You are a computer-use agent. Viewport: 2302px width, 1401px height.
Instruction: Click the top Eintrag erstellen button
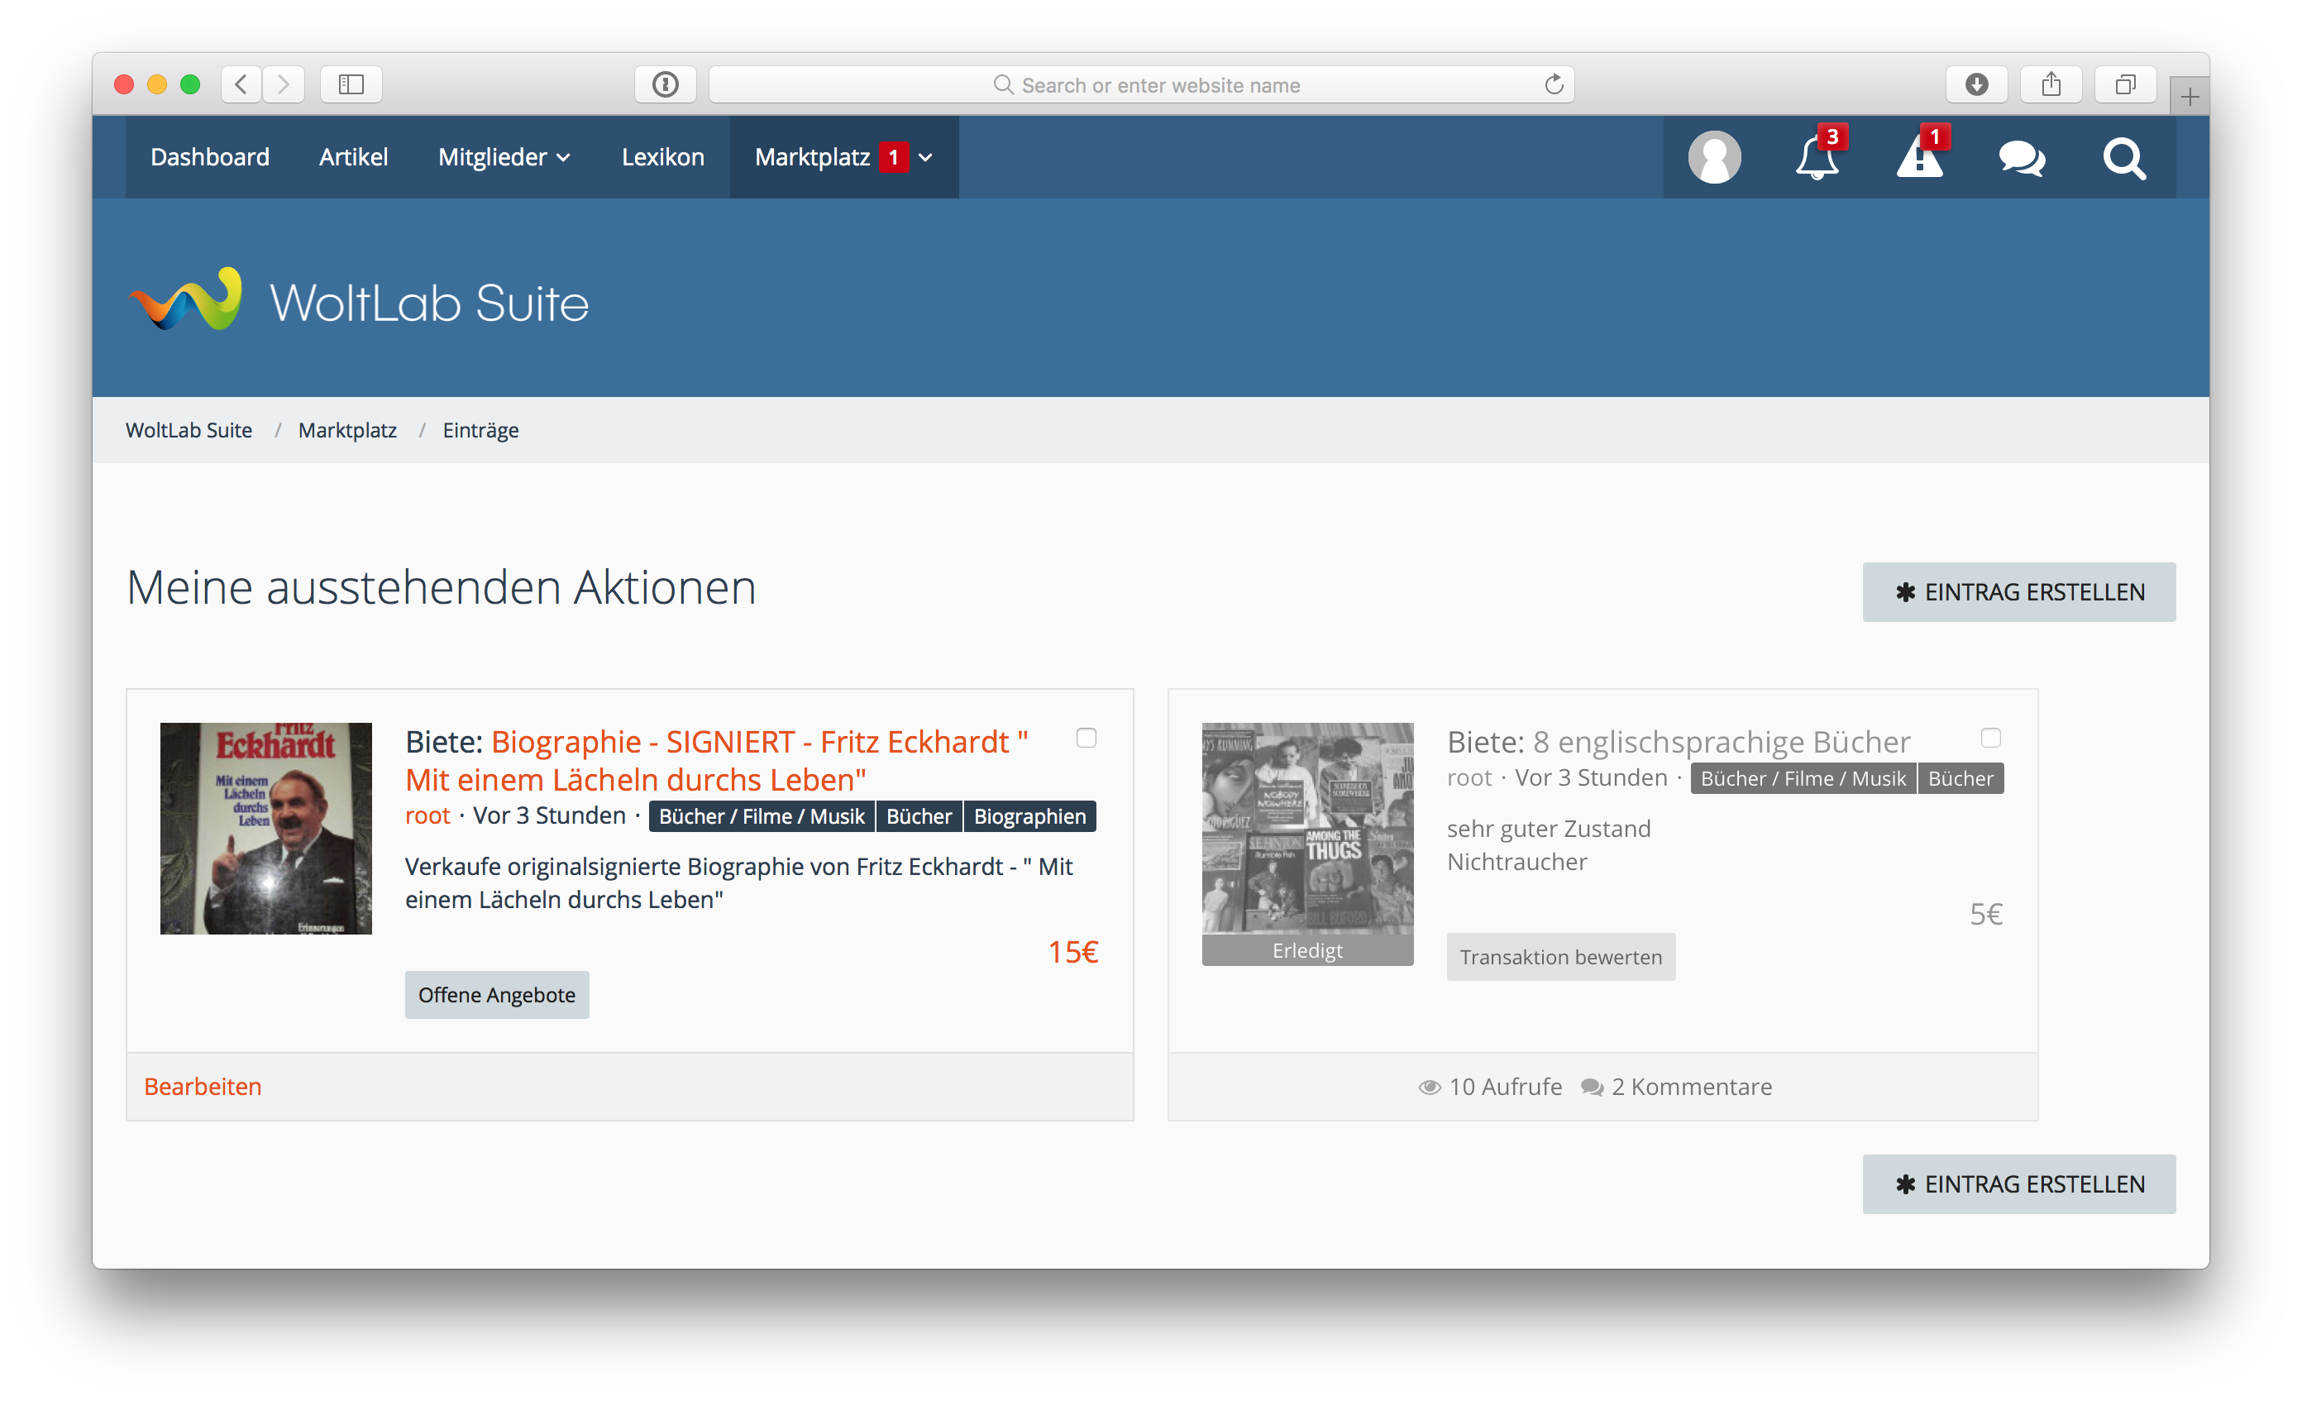click(x=2018, y=591)
